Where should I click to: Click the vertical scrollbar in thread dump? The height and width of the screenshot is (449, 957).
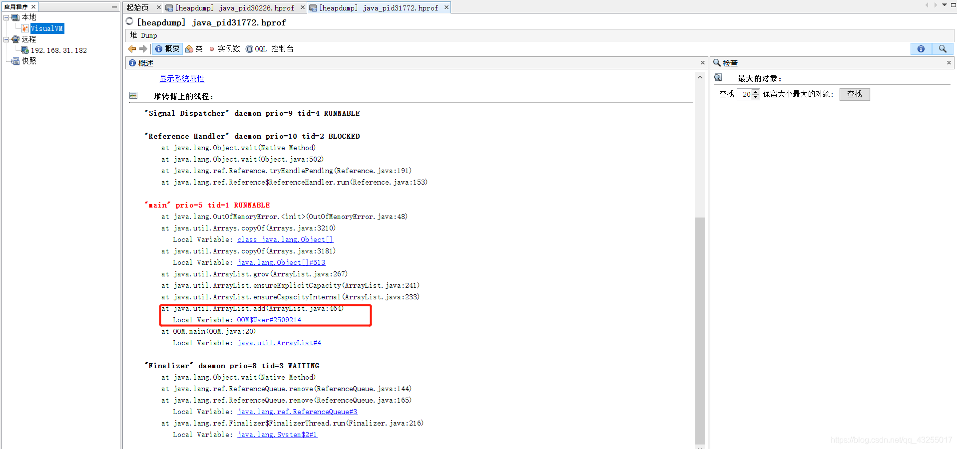tap(700, 330)
